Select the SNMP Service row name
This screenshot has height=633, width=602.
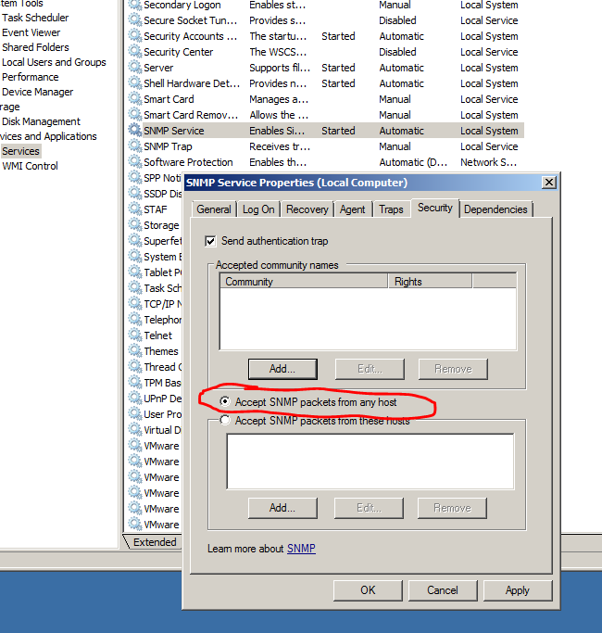coord(174,131)
